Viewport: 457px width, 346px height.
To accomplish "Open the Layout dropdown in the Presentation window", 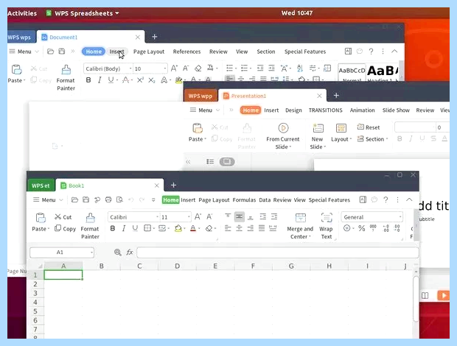I will click(341, 133).
